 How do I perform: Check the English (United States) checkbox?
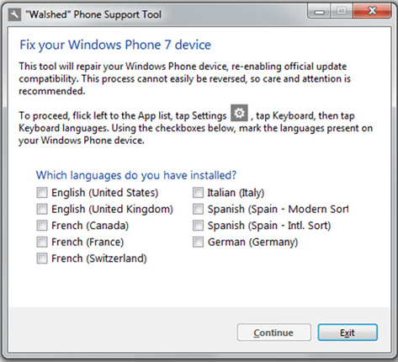42,193
